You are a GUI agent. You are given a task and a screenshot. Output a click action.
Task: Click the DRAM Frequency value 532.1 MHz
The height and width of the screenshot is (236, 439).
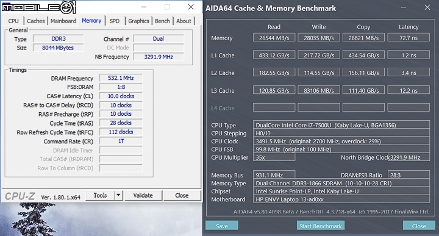click(x=121, y=78)
